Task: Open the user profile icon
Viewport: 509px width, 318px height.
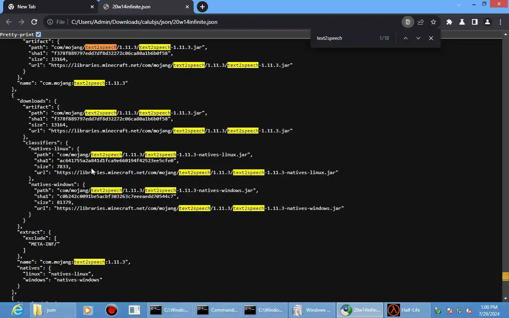Action: [488, 22]
